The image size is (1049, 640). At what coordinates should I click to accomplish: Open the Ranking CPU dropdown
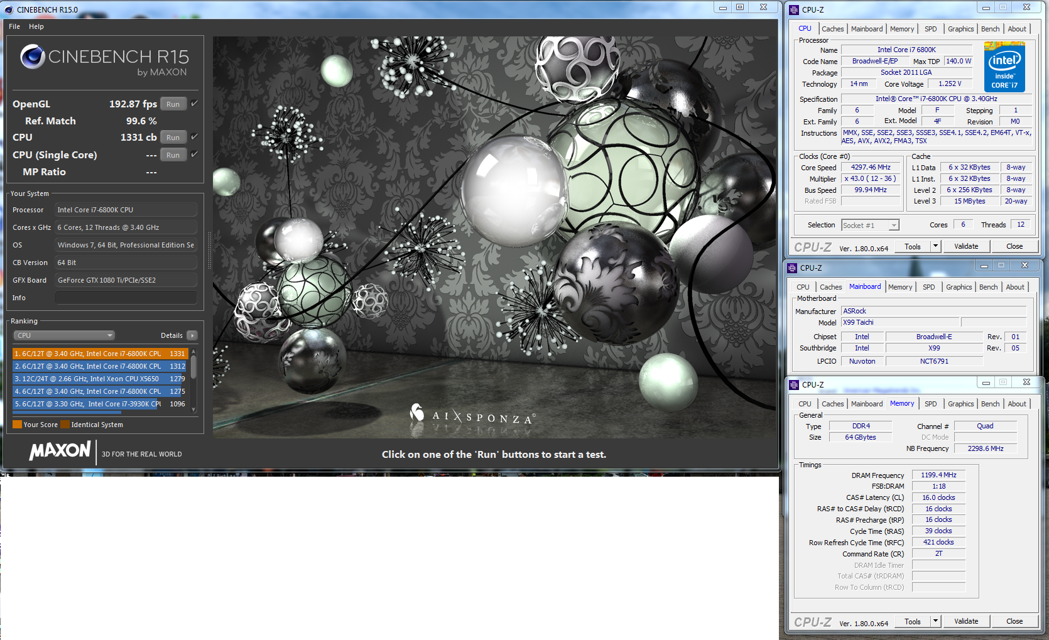[x=64, y=335]
